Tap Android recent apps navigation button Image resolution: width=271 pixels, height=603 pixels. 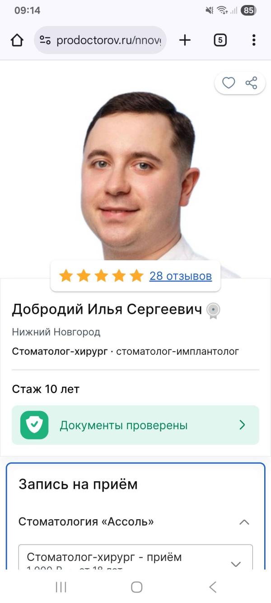click(x=61, y=587)
